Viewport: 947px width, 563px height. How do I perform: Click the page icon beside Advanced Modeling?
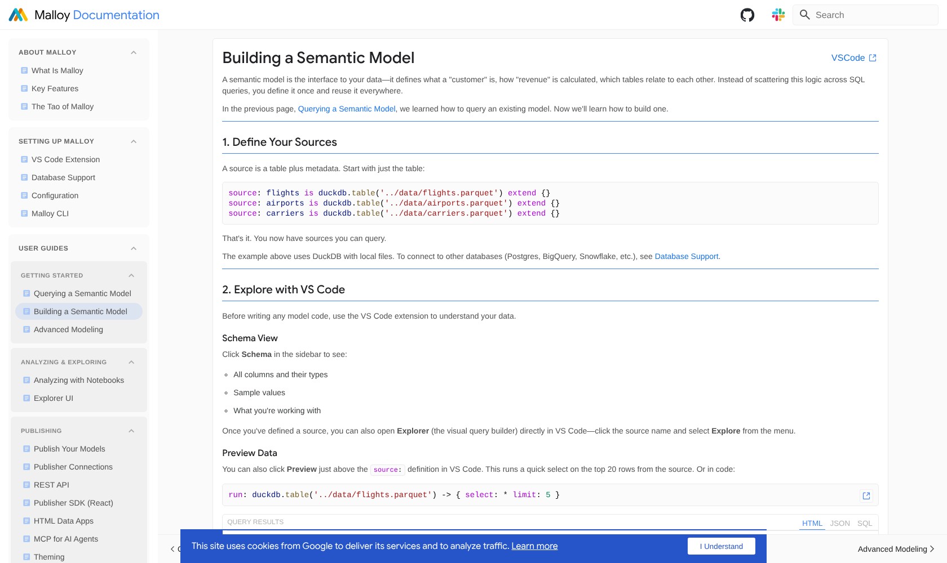pyautogui.click(x=26, y=329)
